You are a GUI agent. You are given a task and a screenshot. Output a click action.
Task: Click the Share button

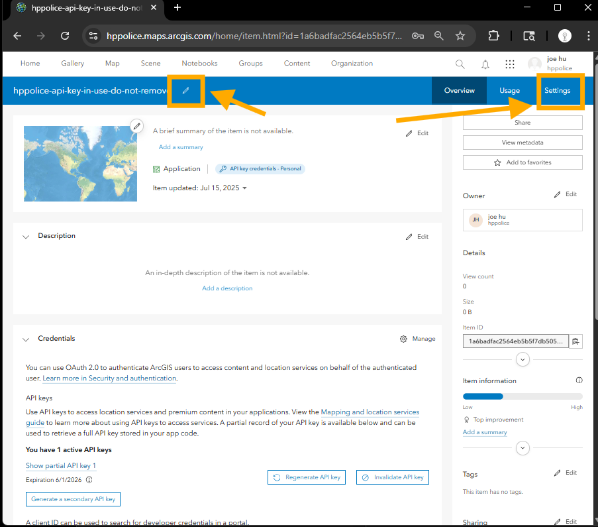click(523, 123)
